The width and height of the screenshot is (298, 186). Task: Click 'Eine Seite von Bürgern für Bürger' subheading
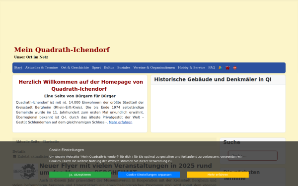(x=80, y=96)
